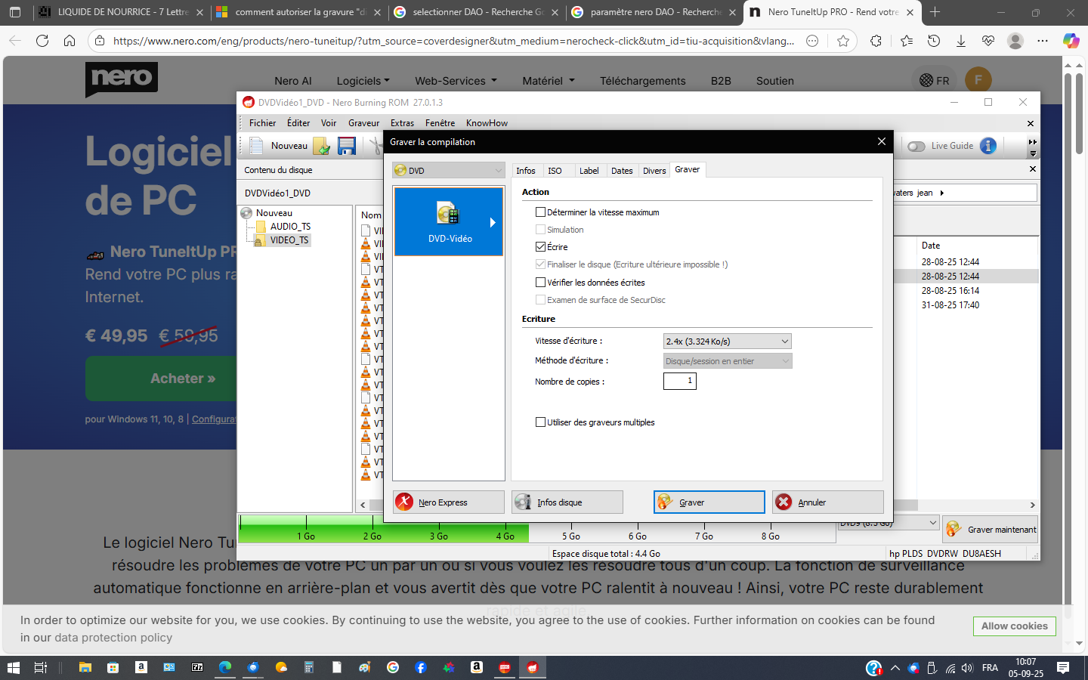Open the Graveur menu
Viewport: 1088px width, 680px height.
[x=363, y=123]
